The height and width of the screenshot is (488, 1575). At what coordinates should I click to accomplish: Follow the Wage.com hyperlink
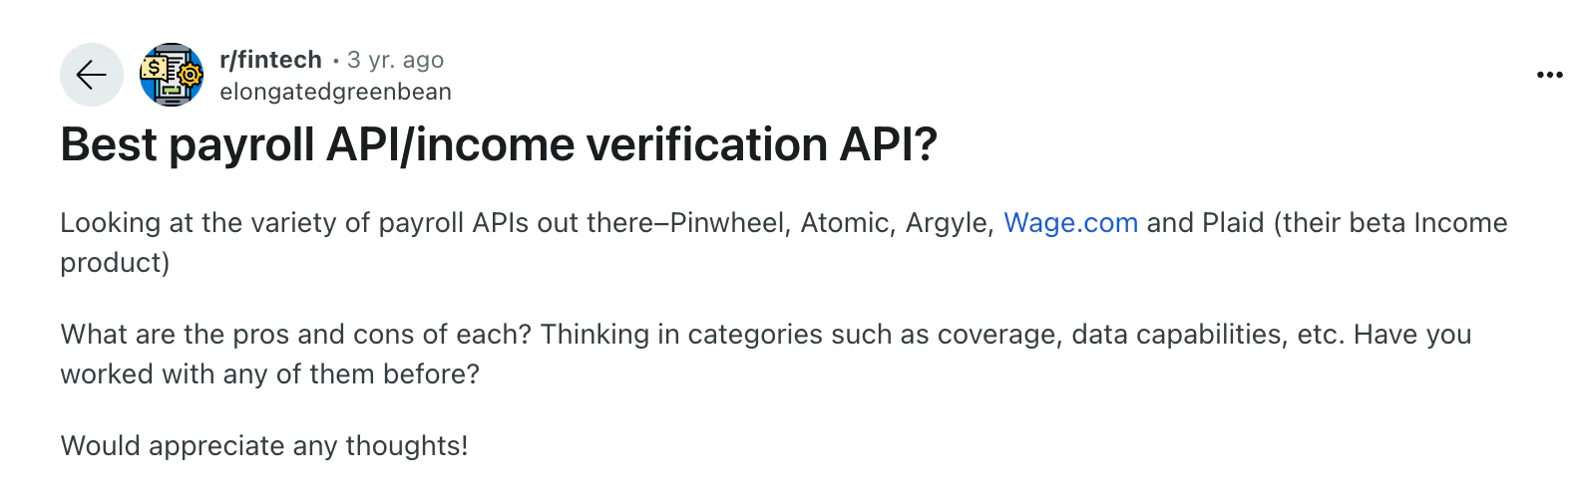1070,222
